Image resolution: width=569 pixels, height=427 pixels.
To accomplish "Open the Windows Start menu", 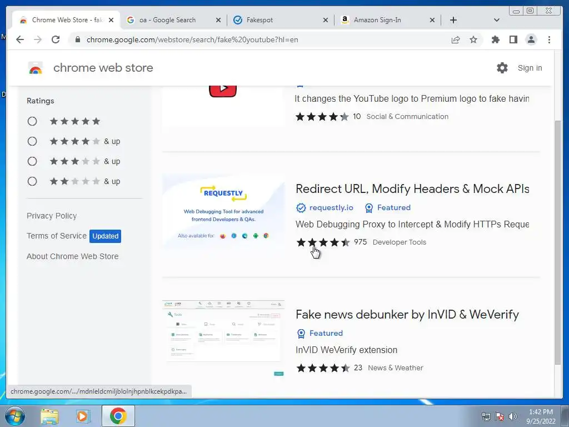I will click(x=15, y=416).
